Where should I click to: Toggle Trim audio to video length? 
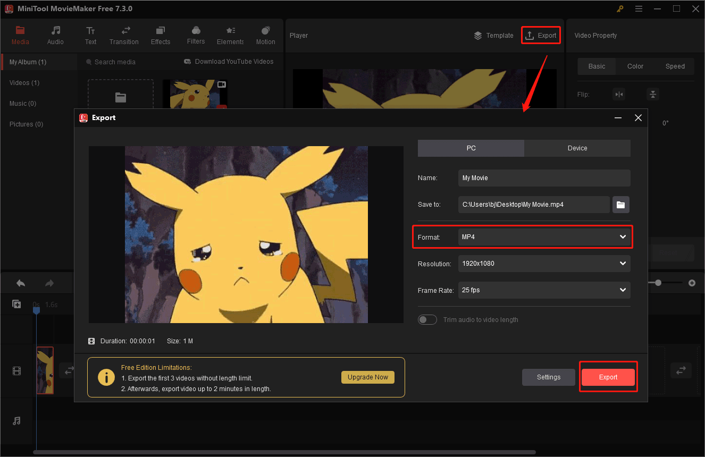pos(427,320)
